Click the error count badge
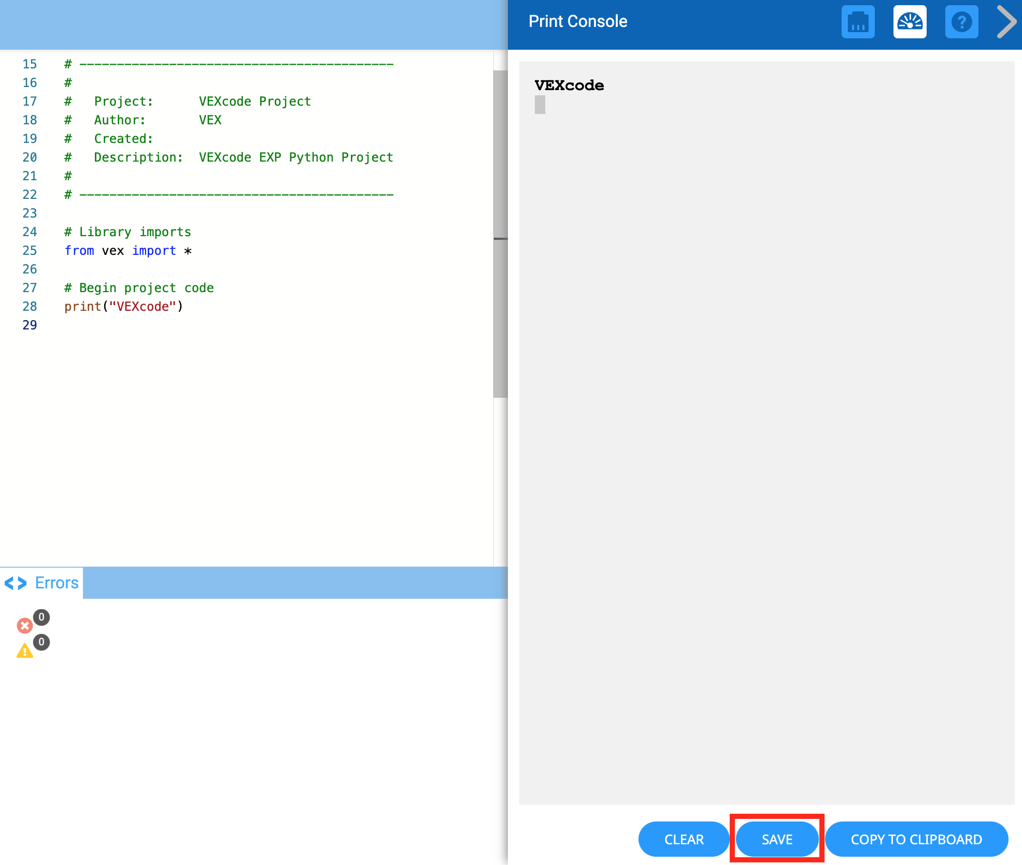 tap(41, 617)
